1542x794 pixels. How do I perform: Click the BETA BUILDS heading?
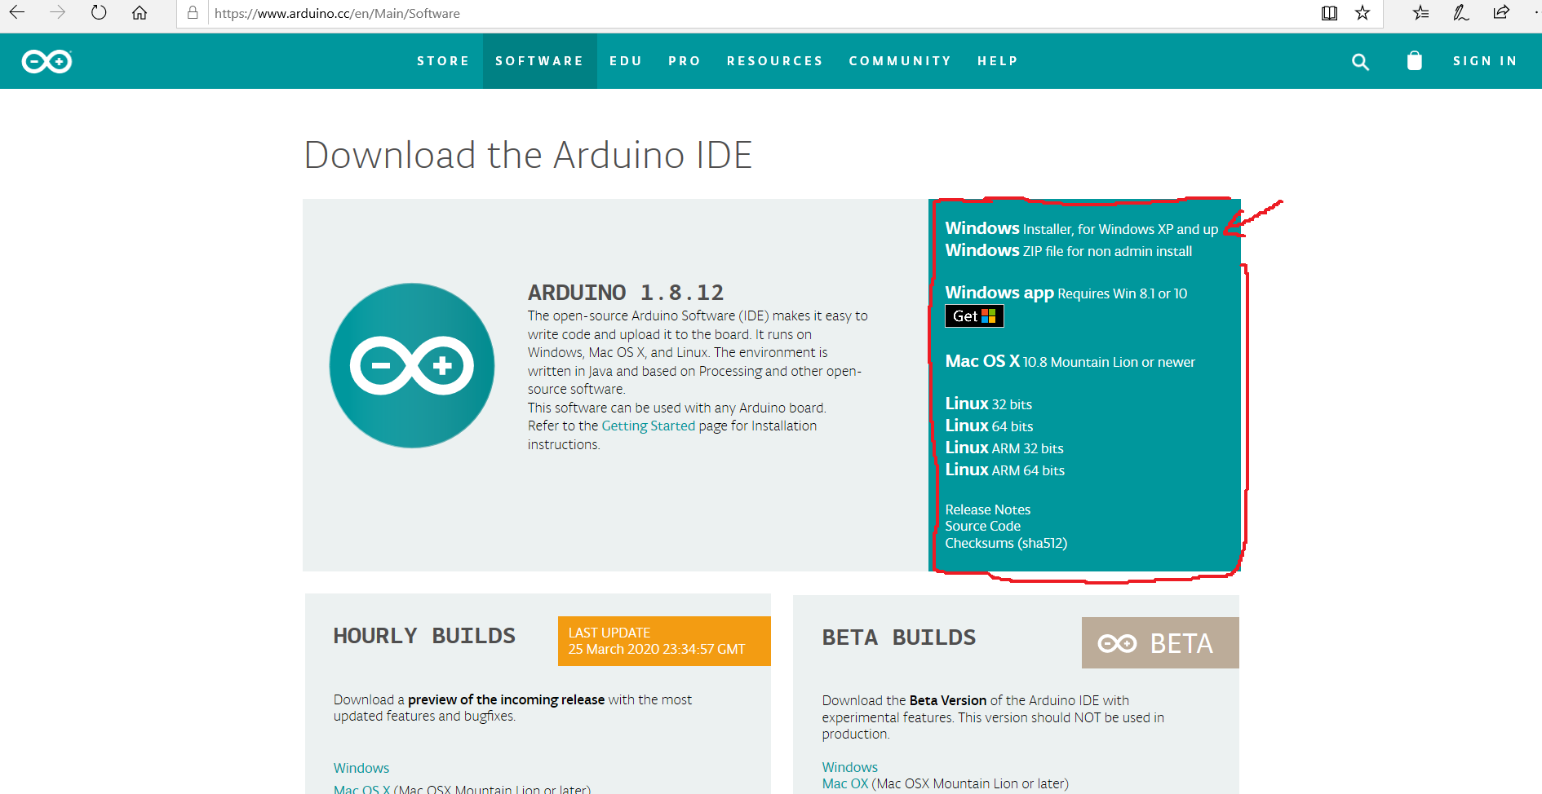(898, 637)
